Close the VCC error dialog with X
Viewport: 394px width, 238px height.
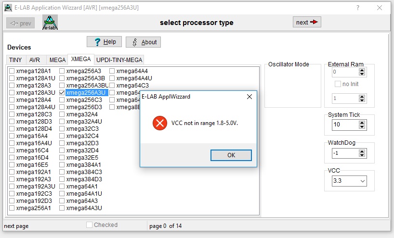click(x=250, y=97)
